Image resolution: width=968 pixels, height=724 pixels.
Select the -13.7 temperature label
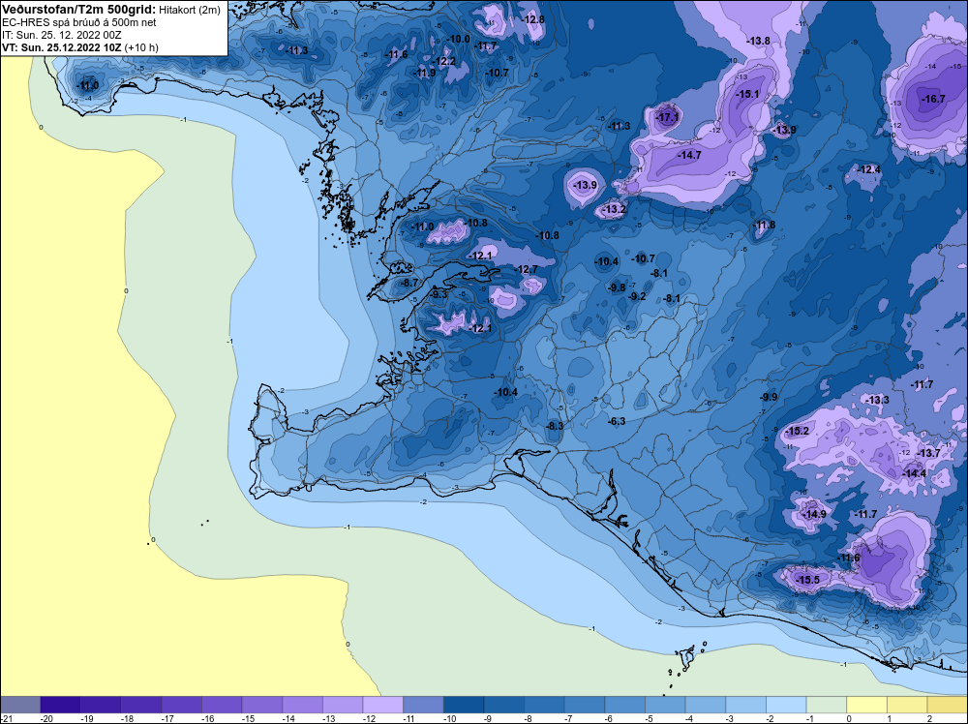coord(928,453)
